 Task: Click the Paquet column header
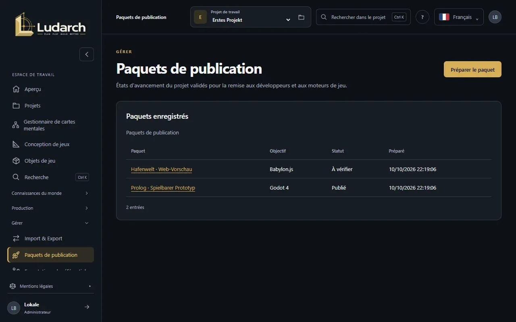point(138,151)
